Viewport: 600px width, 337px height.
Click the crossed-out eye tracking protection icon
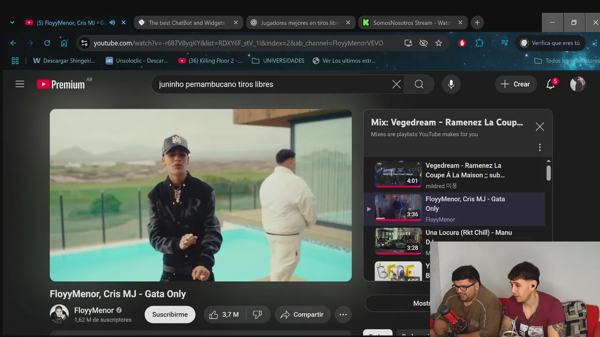tap(423, 43)
